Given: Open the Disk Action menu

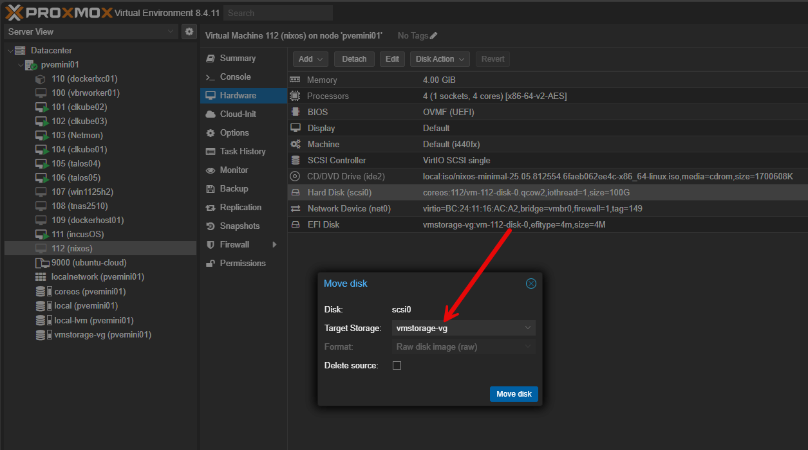Looking at the screenshot, I should pos(440,59).
